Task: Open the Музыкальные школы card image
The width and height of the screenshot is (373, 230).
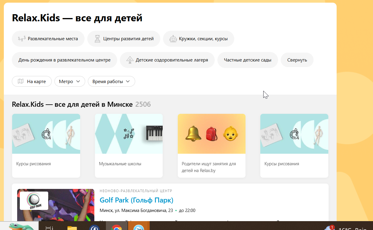Action: pyautogui.click(x=129, y=134)
